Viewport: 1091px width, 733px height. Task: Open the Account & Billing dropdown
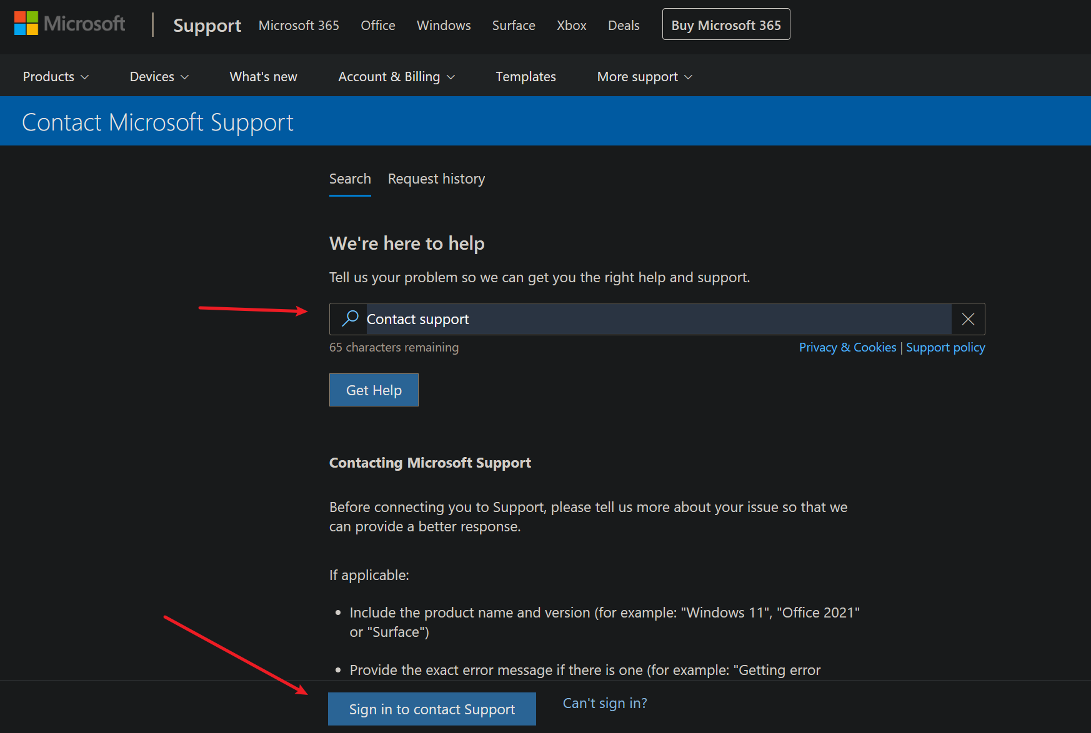(x=397, y=76)
